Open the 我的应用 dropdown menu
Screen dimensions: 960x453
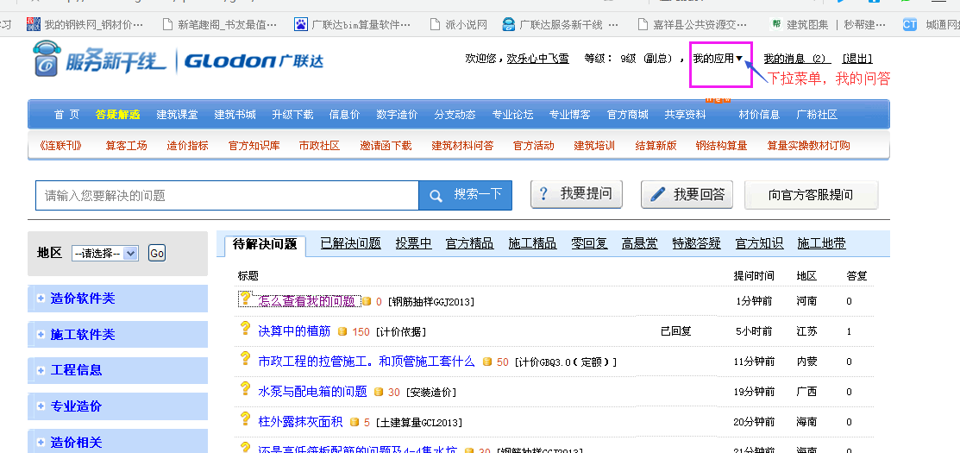718,59
